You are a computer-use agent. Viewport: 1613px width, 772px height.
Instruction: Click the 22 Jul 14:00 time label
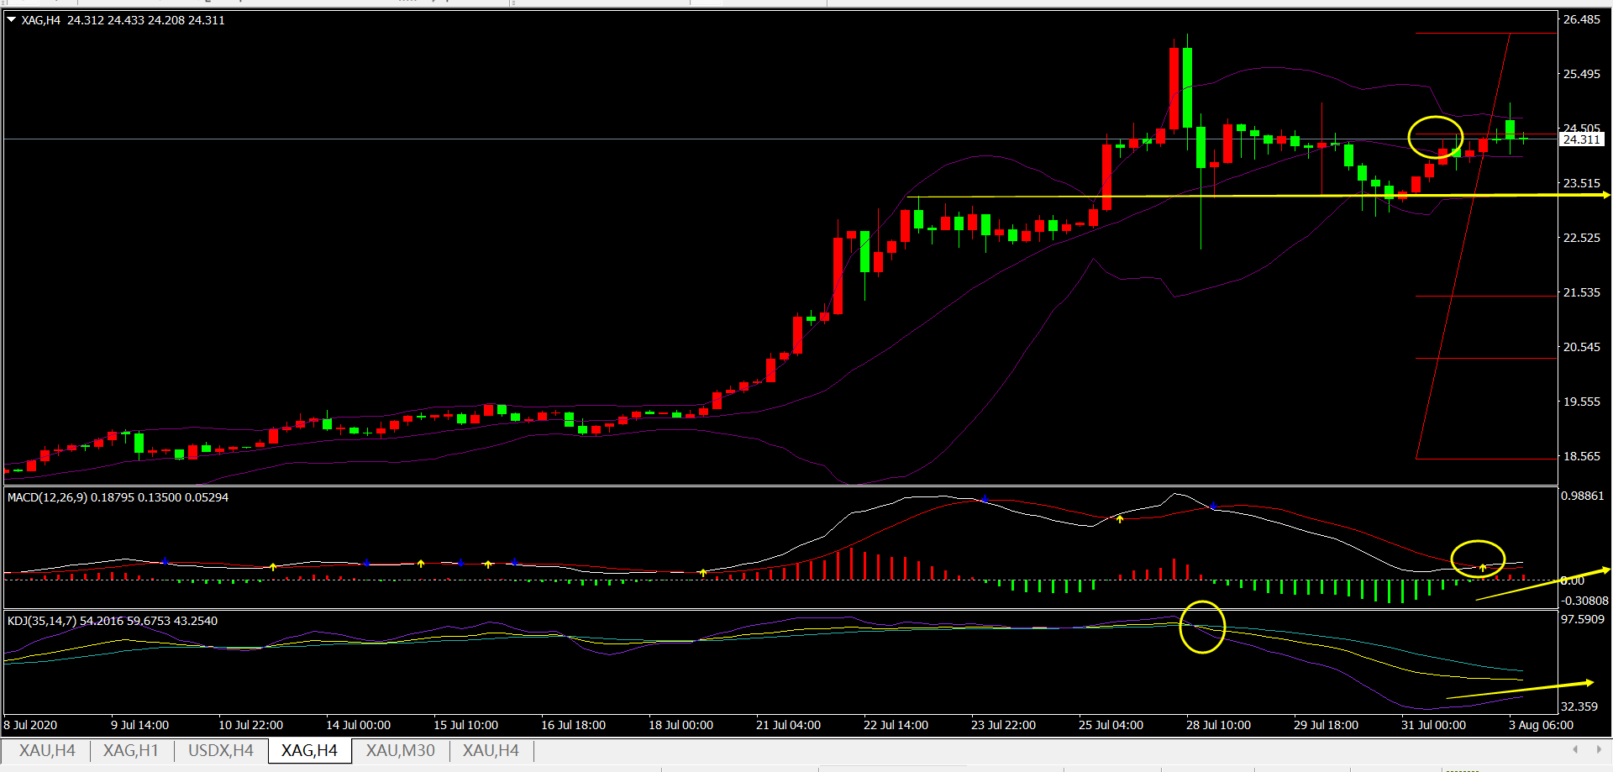click(896, 725)
